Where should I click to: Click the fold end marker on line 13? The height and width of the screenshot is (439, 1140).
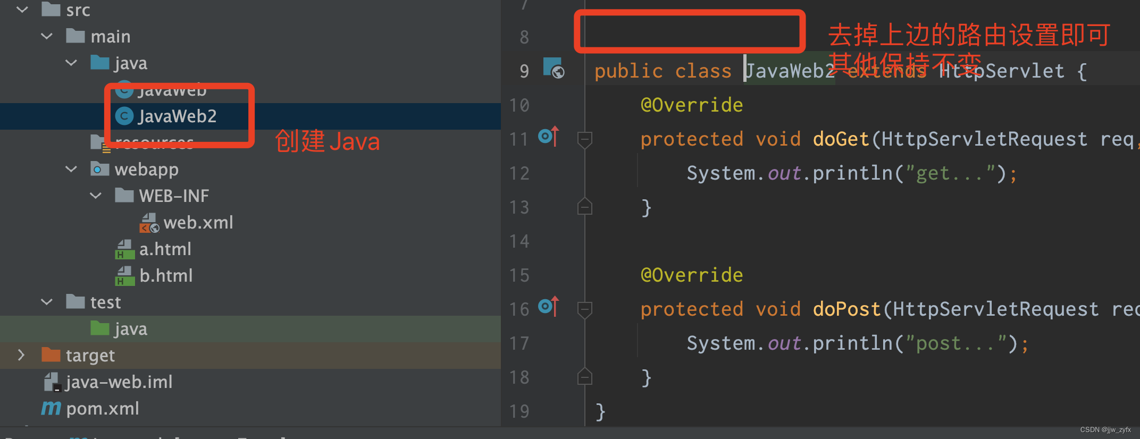pyautogui.click(x=585, y=206)
